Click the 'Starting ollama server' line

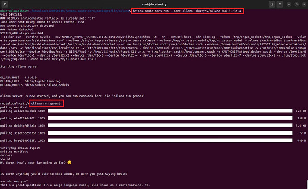(x=19, y=66)
